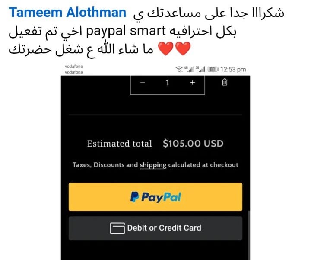Tap the battery indicator showing 81
The height and width of the screenshot is (260, 311).
pyautogui.click(x=213, y=69)
